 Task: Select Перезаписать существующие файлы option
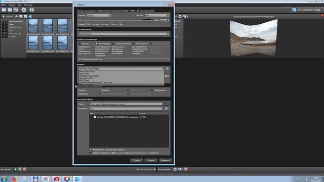click(91, 150)
